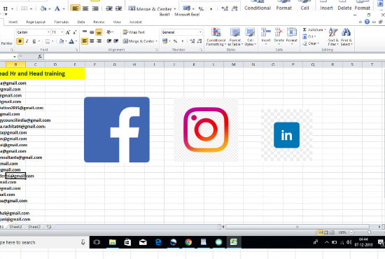Apply the Font Color (A) icon
Screen dimensions: 385x259
(71, 41)
